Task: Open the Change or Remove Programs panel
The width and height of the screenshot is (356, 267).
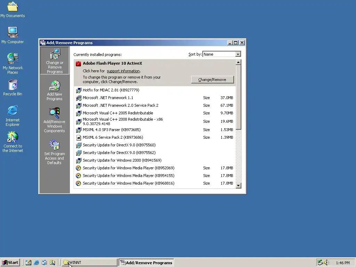Action: 55,61
